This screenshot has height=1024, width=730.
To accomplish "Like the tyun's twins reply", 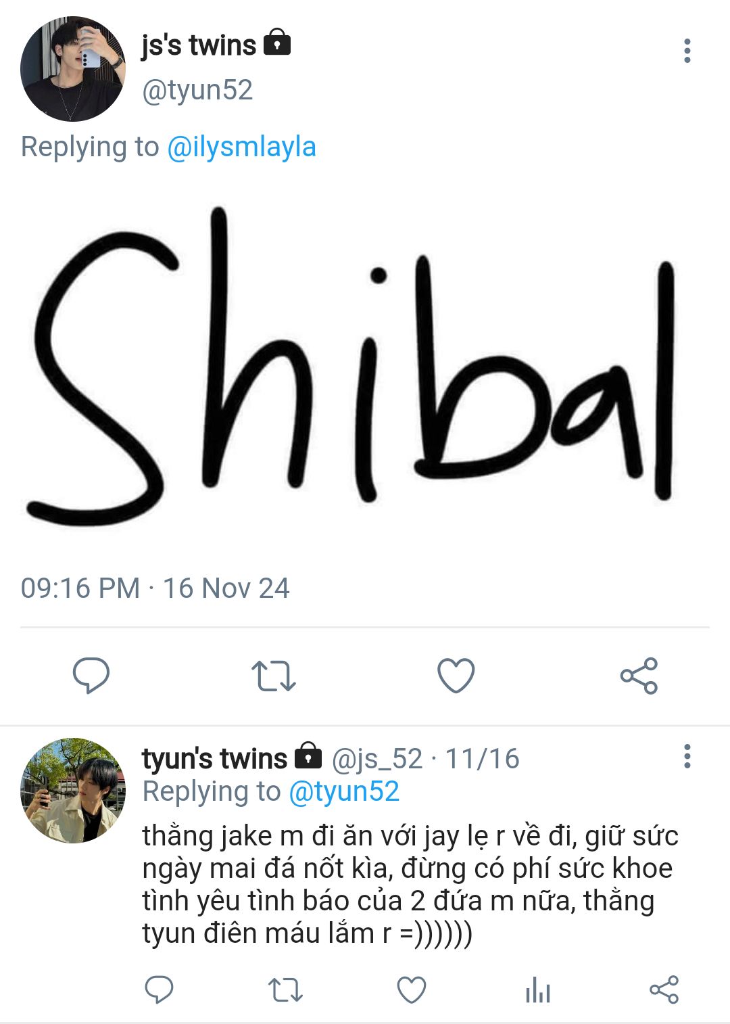I will tap(411, 990).
